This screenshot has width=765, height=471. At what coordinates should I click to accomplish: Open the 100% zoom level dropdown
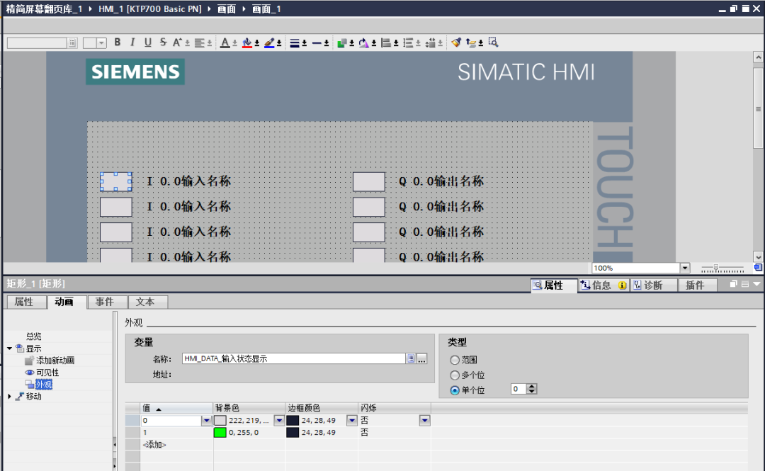(x=685, y=268)
